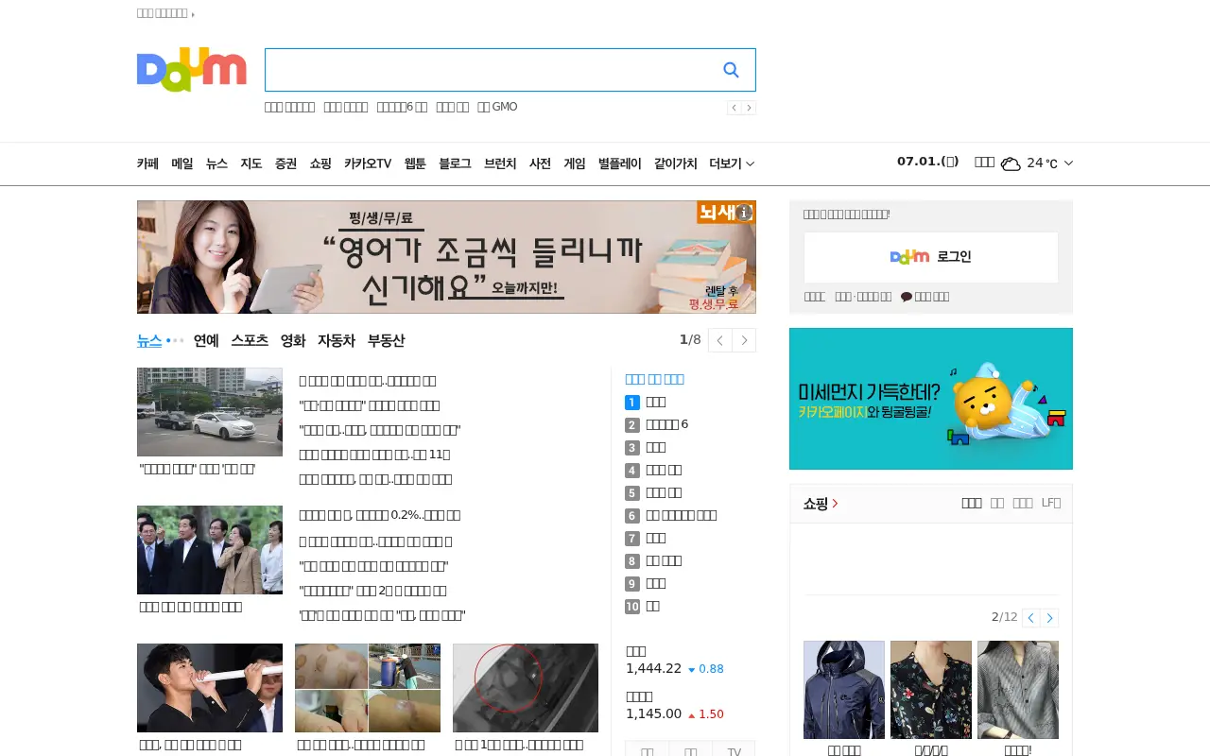Screen dimensions: 1210x756
Task: Click the date 07.01 text
Action: click(x=928, y=162)
